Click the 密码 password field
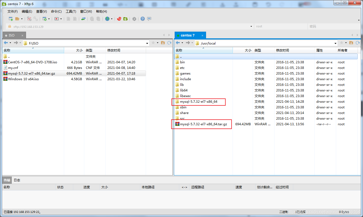This screenshot has width=363, height=217. (334, 27)
